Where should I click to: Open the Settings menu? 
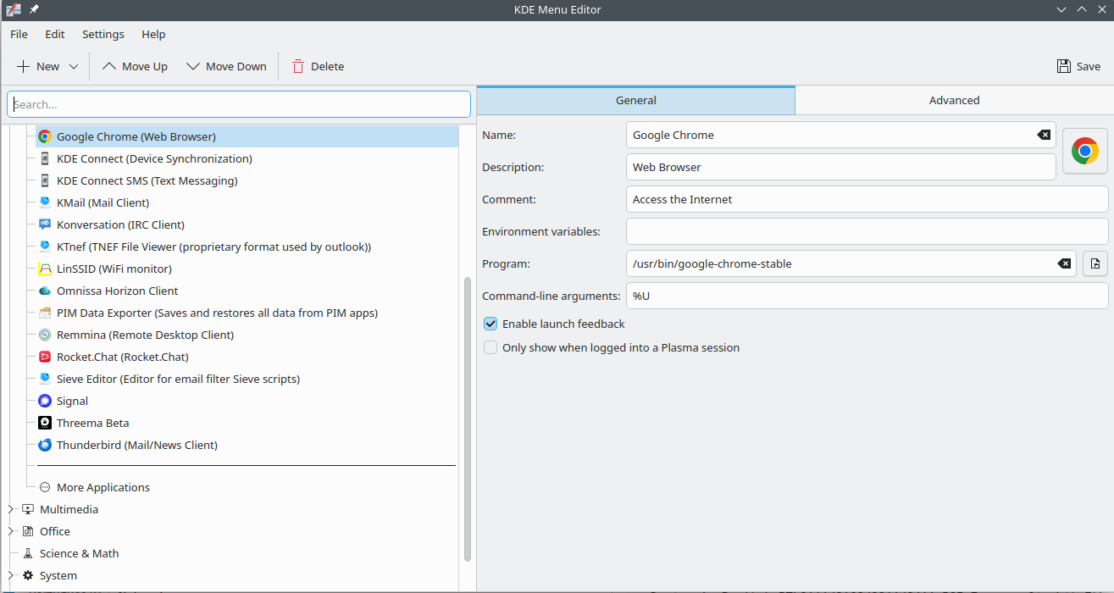point(103,34)
